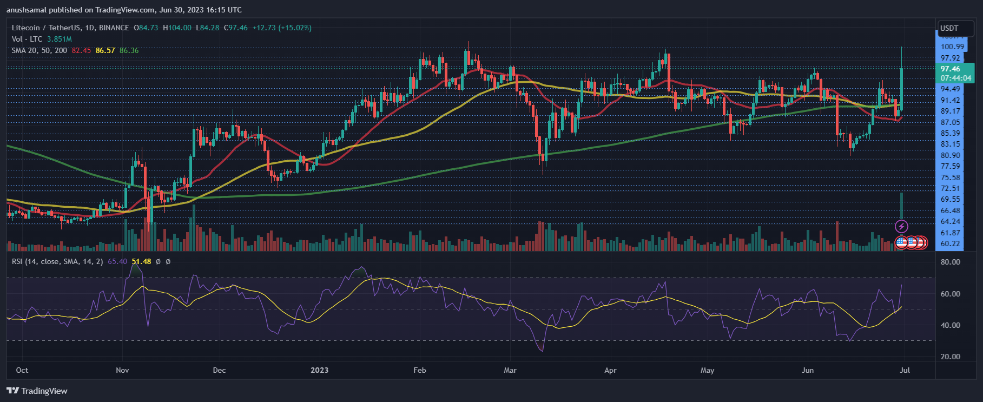Select the SMA 20, 50, 200 indicator legend

click(x=39, y=50)
